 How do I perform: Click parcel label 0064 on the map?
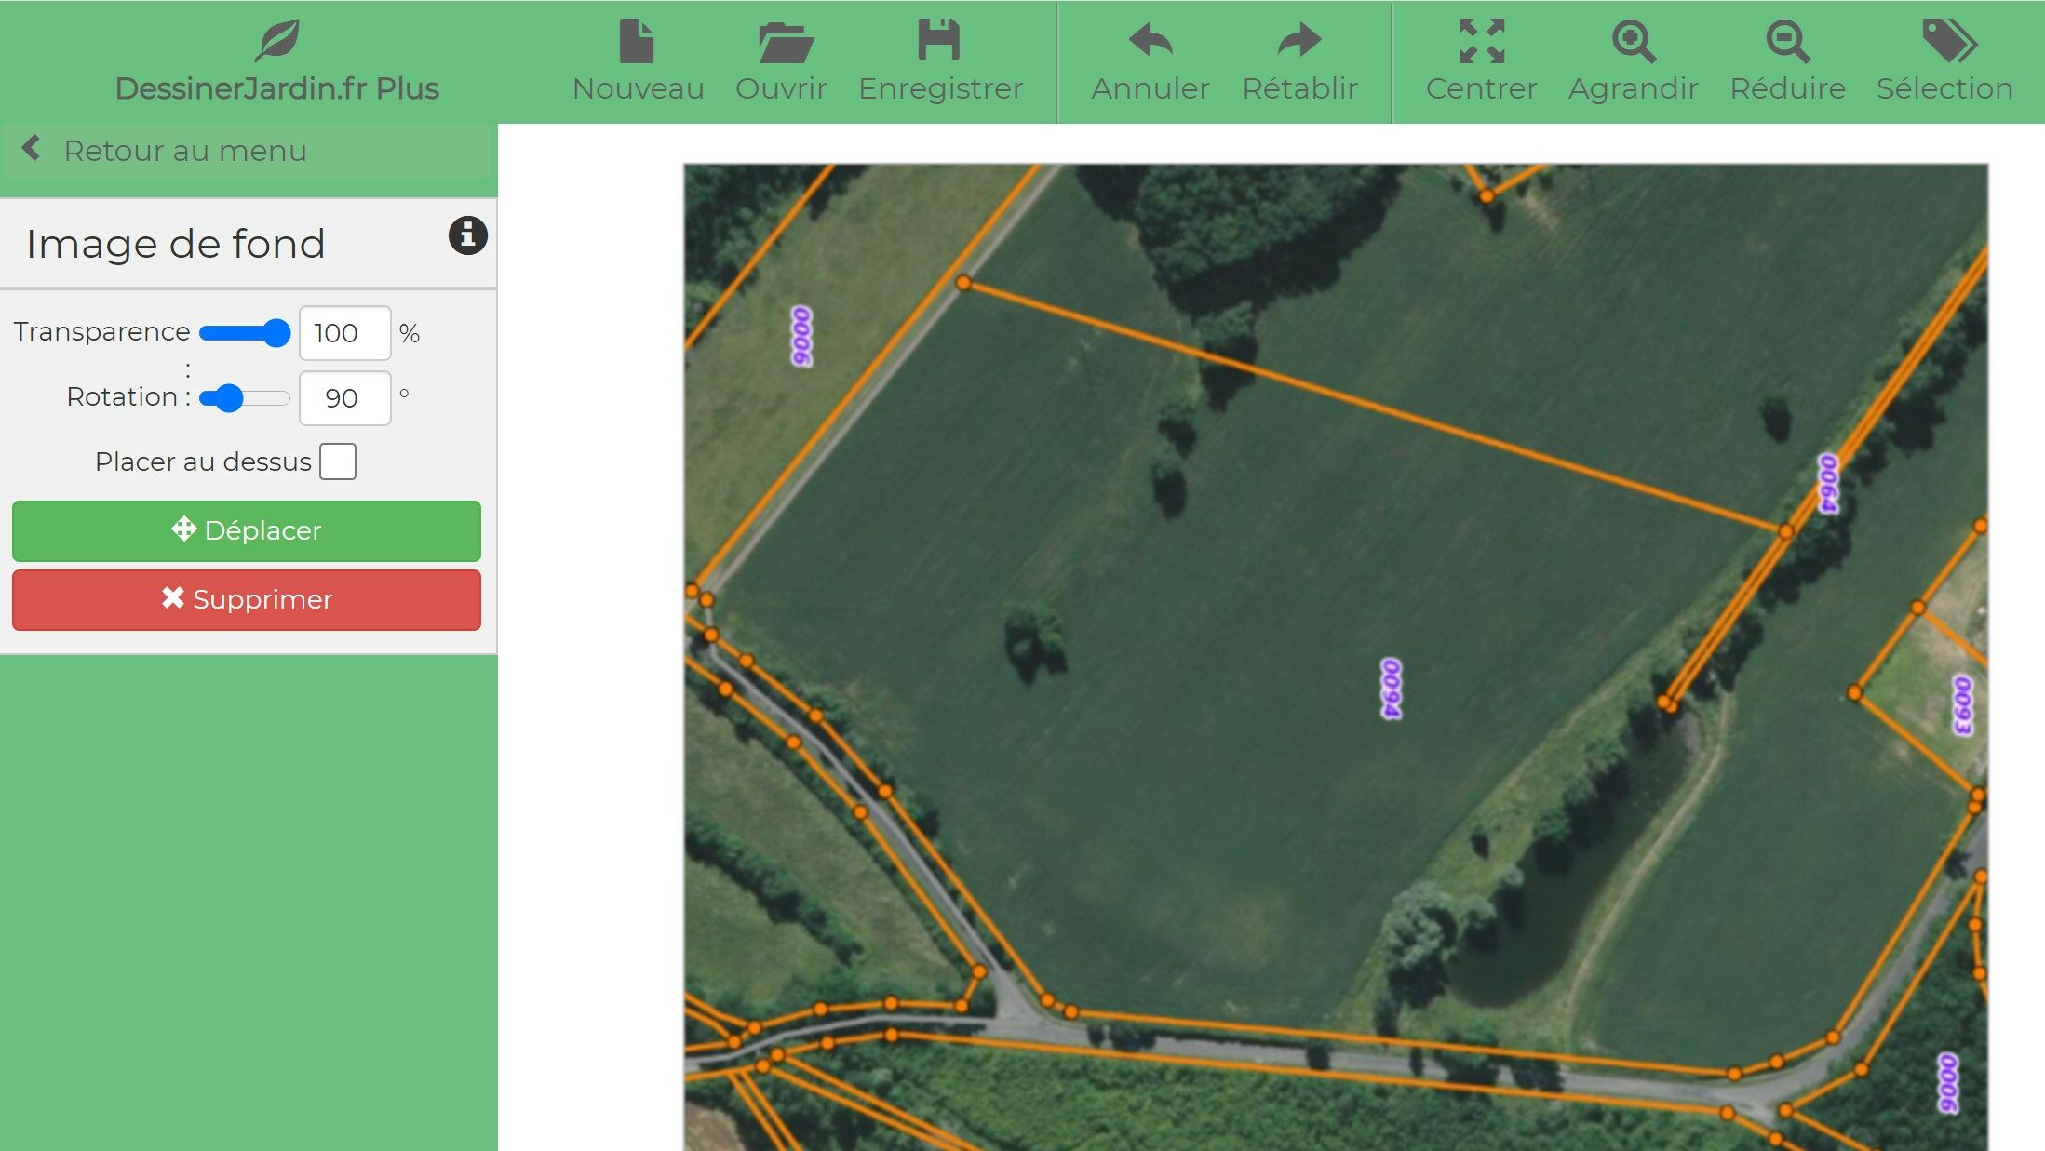point(1828,483)
